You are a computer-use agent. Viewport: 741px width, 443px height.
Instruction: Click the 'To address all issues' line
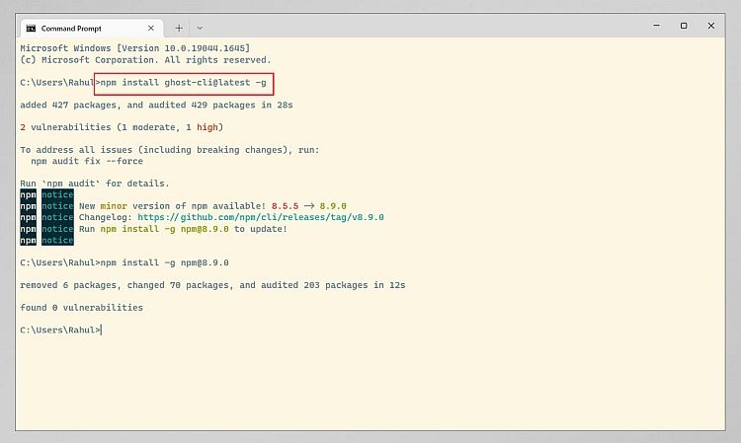click(x=170, y=150)
